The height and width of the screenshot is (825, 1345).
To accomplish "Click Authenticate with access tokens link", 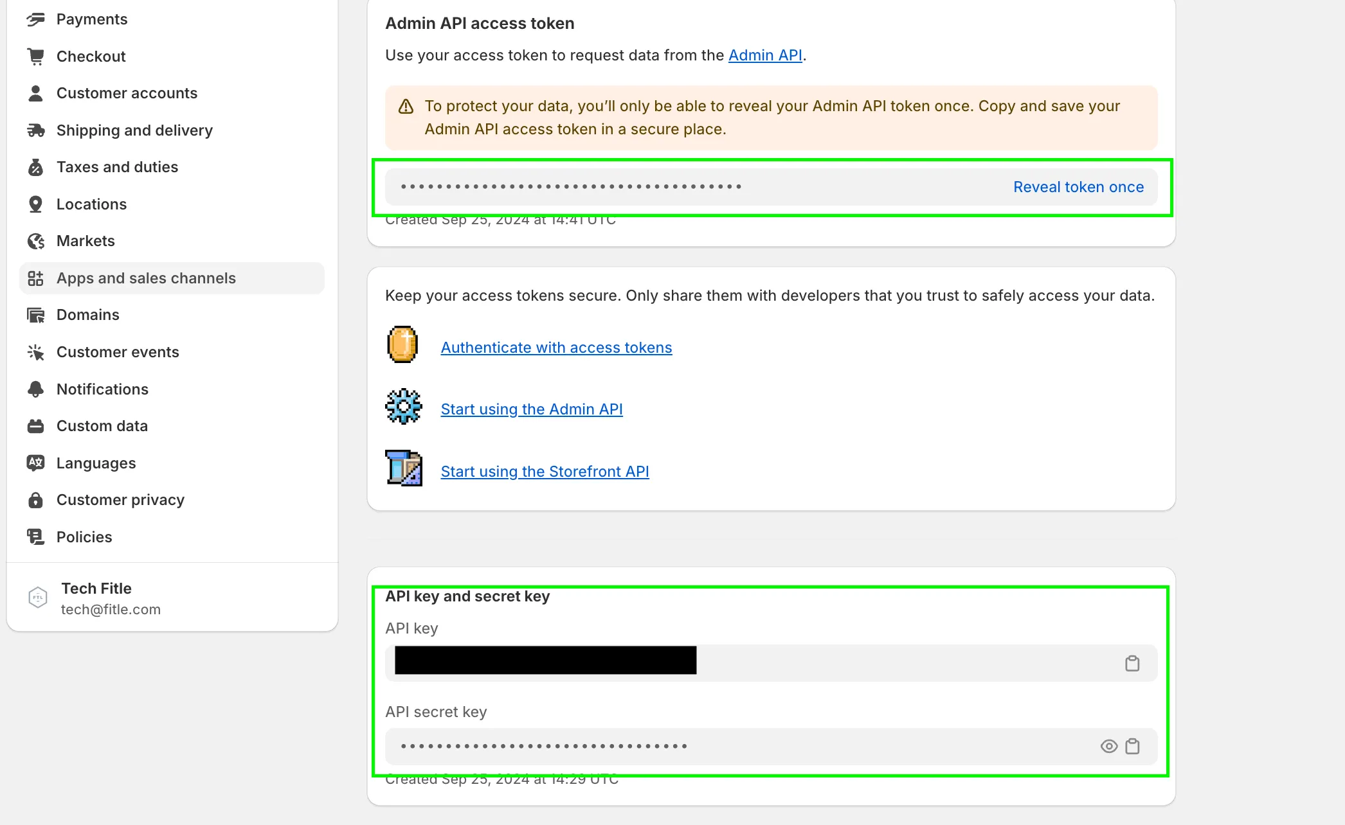I will coord(555,346).
